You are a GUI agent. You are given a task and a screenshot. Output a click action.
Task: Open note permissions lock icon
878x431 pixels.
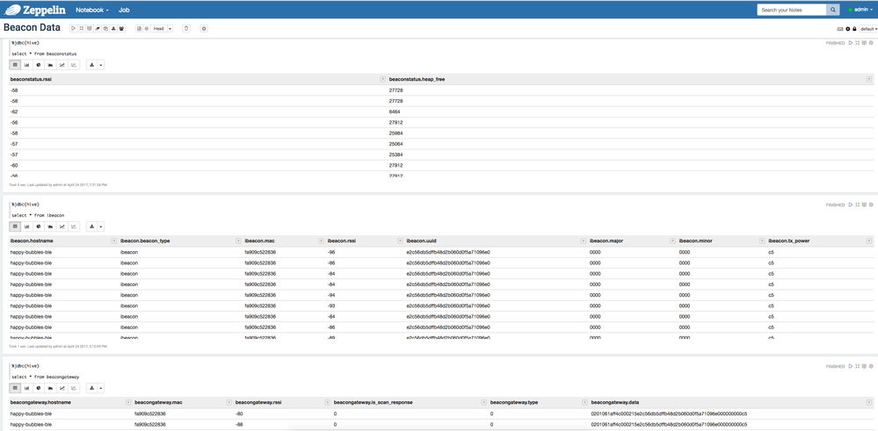pos(854,28)
